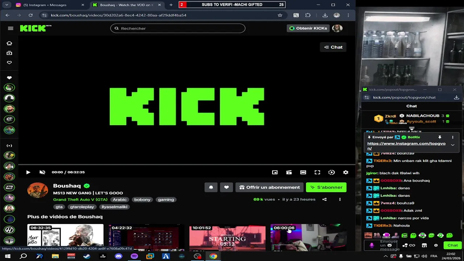Open the 10:01:52 STARTING video thumbnail

[x=227, y=237]
